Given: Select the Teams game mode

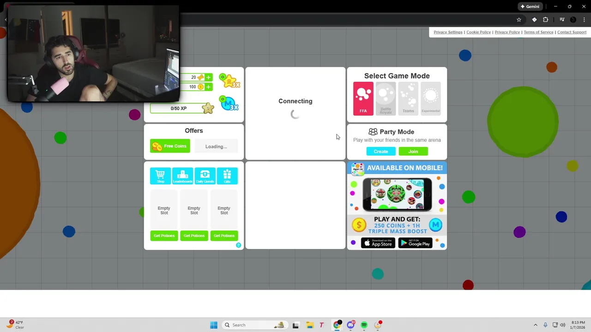Looking at the screenshot, I should click(x=408, y=98).
